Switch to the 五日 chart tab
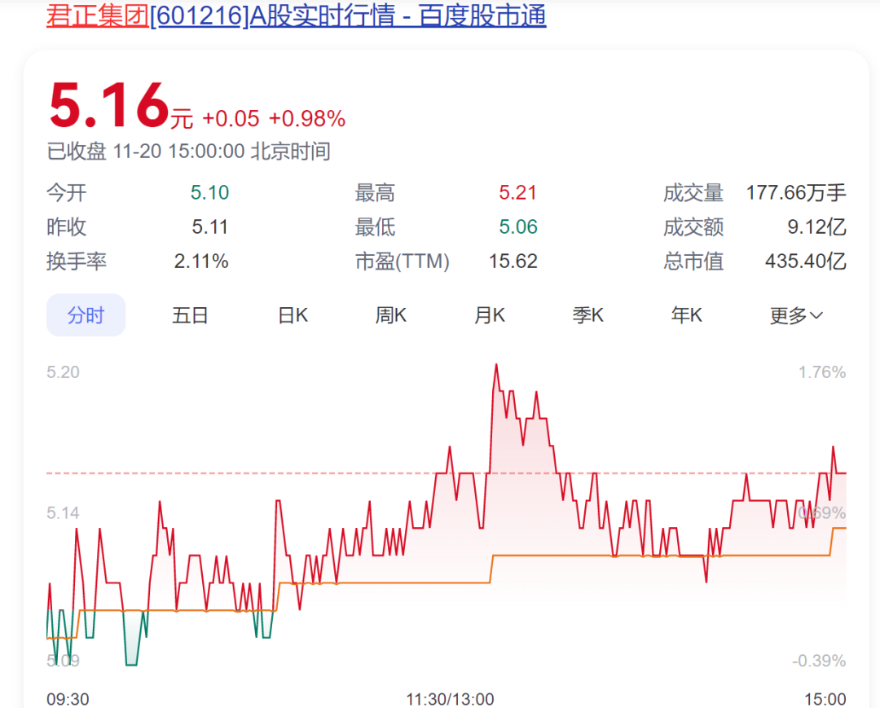880x708 pixels. coord(190,315)
